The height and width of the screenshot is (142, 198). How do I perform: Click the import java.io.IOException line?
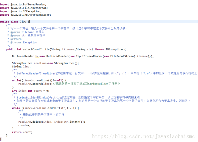[x=21, y=11]
